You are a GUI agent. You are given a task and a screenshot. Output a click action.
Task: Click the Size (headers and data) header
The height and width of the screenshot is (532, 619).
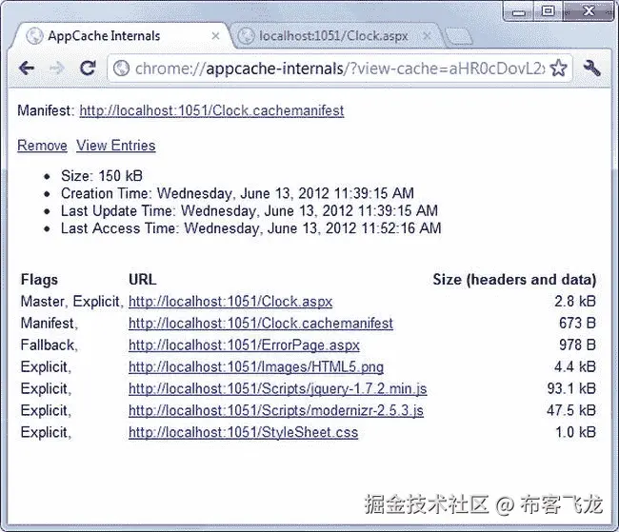[514, 280]
